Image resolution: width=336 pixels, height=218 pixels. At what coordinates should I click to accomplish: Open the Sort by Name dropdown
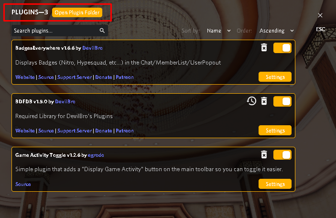pos(218,31)
